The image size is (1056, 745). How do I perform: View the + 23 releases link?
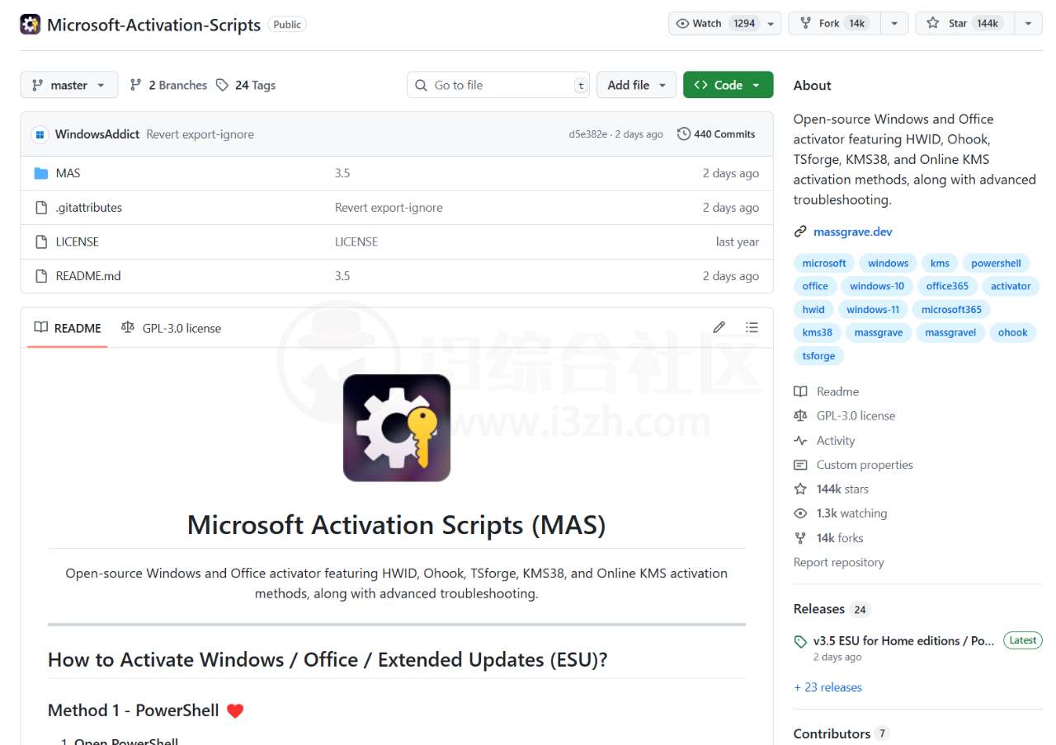click(827, 687)
